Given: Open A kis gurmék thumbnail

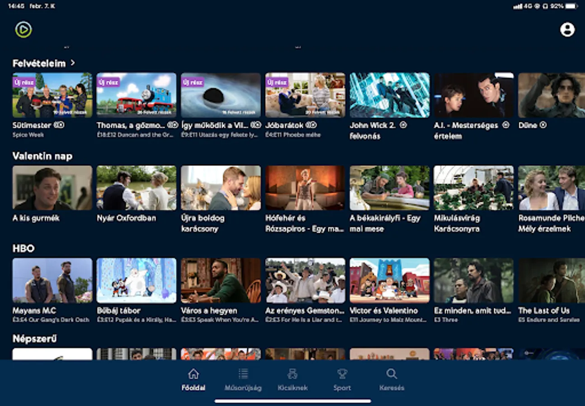Looking at the screenshot, I should (x=52, y=188).
